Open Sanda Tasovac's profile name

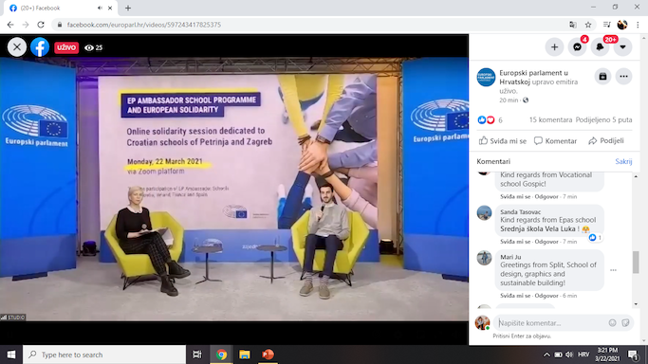[x=520, y=211]
